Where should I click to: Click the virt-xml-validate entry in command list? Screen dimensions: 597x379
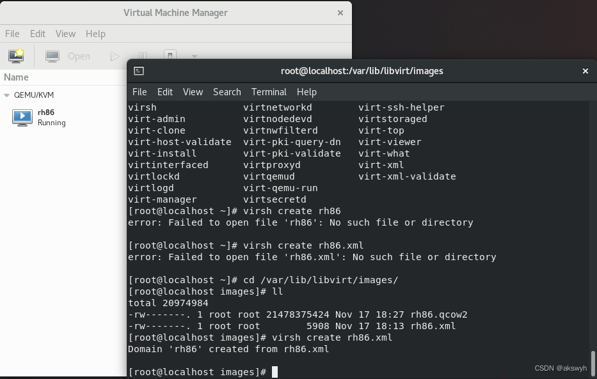pos(407,176)
